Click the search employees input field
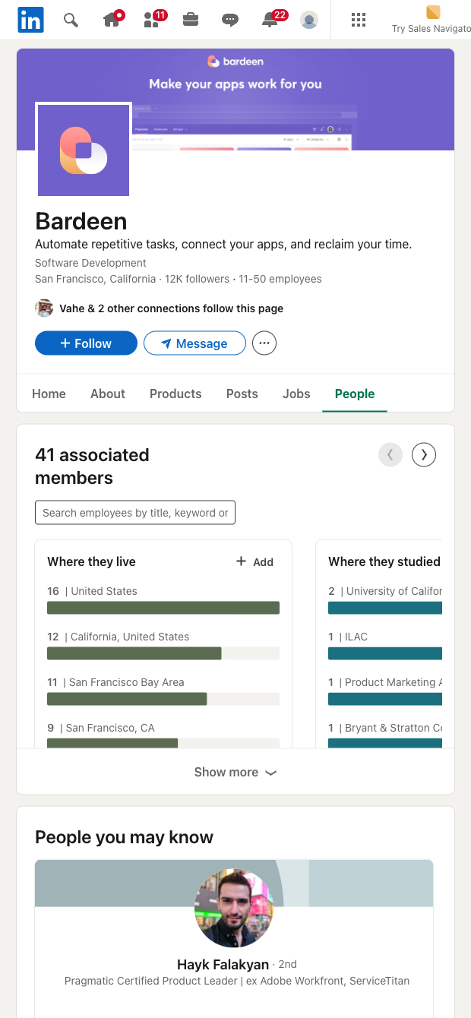 pos(135,513)
